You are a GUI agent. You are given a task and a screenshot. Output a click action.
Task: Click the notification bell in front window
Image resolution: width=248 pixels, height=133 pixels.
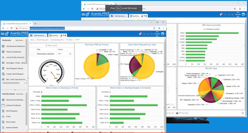tap(140, 34)
